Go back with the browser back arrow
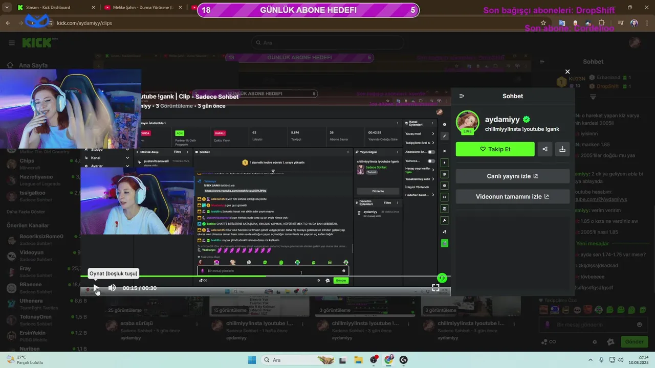The image size is (655, 368). (8, 23)
